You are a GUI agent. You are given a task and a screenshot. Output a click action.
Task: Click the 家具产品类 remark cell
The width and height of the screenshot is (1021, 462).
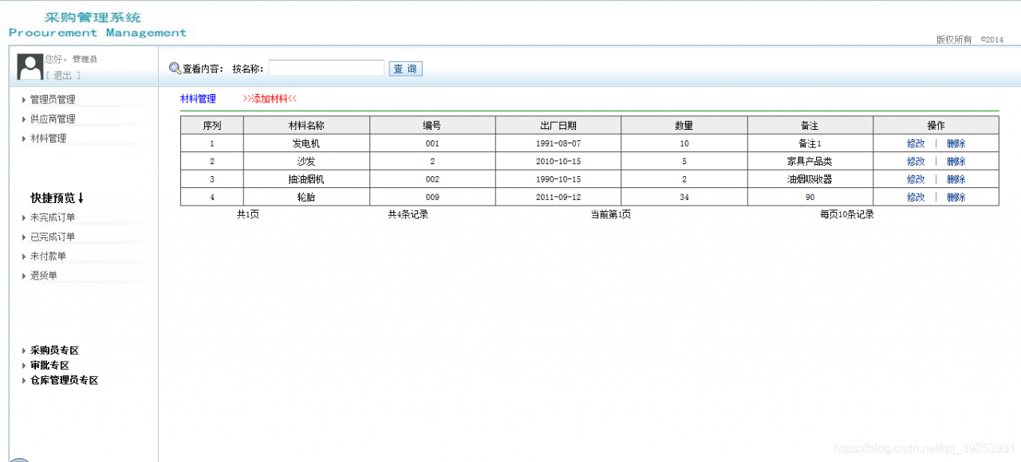coord(810,161)
